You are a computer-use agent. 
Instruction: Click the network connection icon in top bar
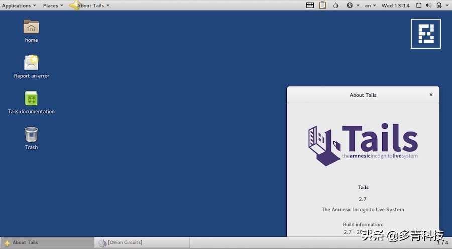[419, 5]
